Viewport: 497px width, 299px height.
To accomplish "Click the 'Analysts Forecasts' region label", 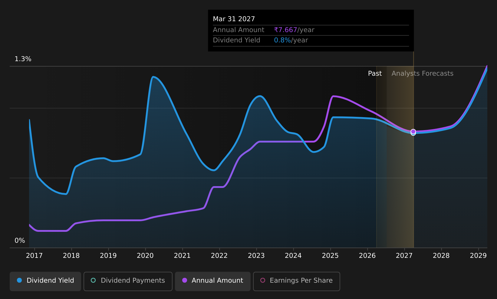I will pyautogui.click(x=423, y=74).
